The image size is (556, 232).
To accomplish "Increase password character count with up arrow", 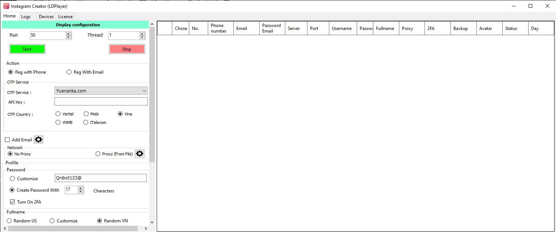I will click(x=81, y=188).
